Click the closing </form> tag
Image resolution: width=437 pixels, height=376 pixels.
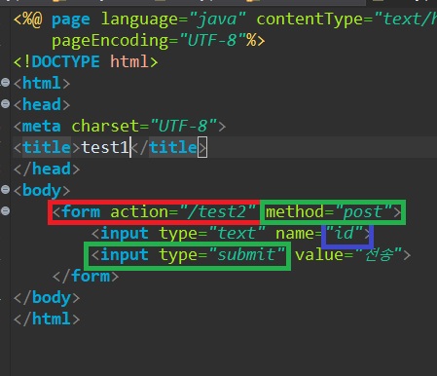tap(86, 277)
